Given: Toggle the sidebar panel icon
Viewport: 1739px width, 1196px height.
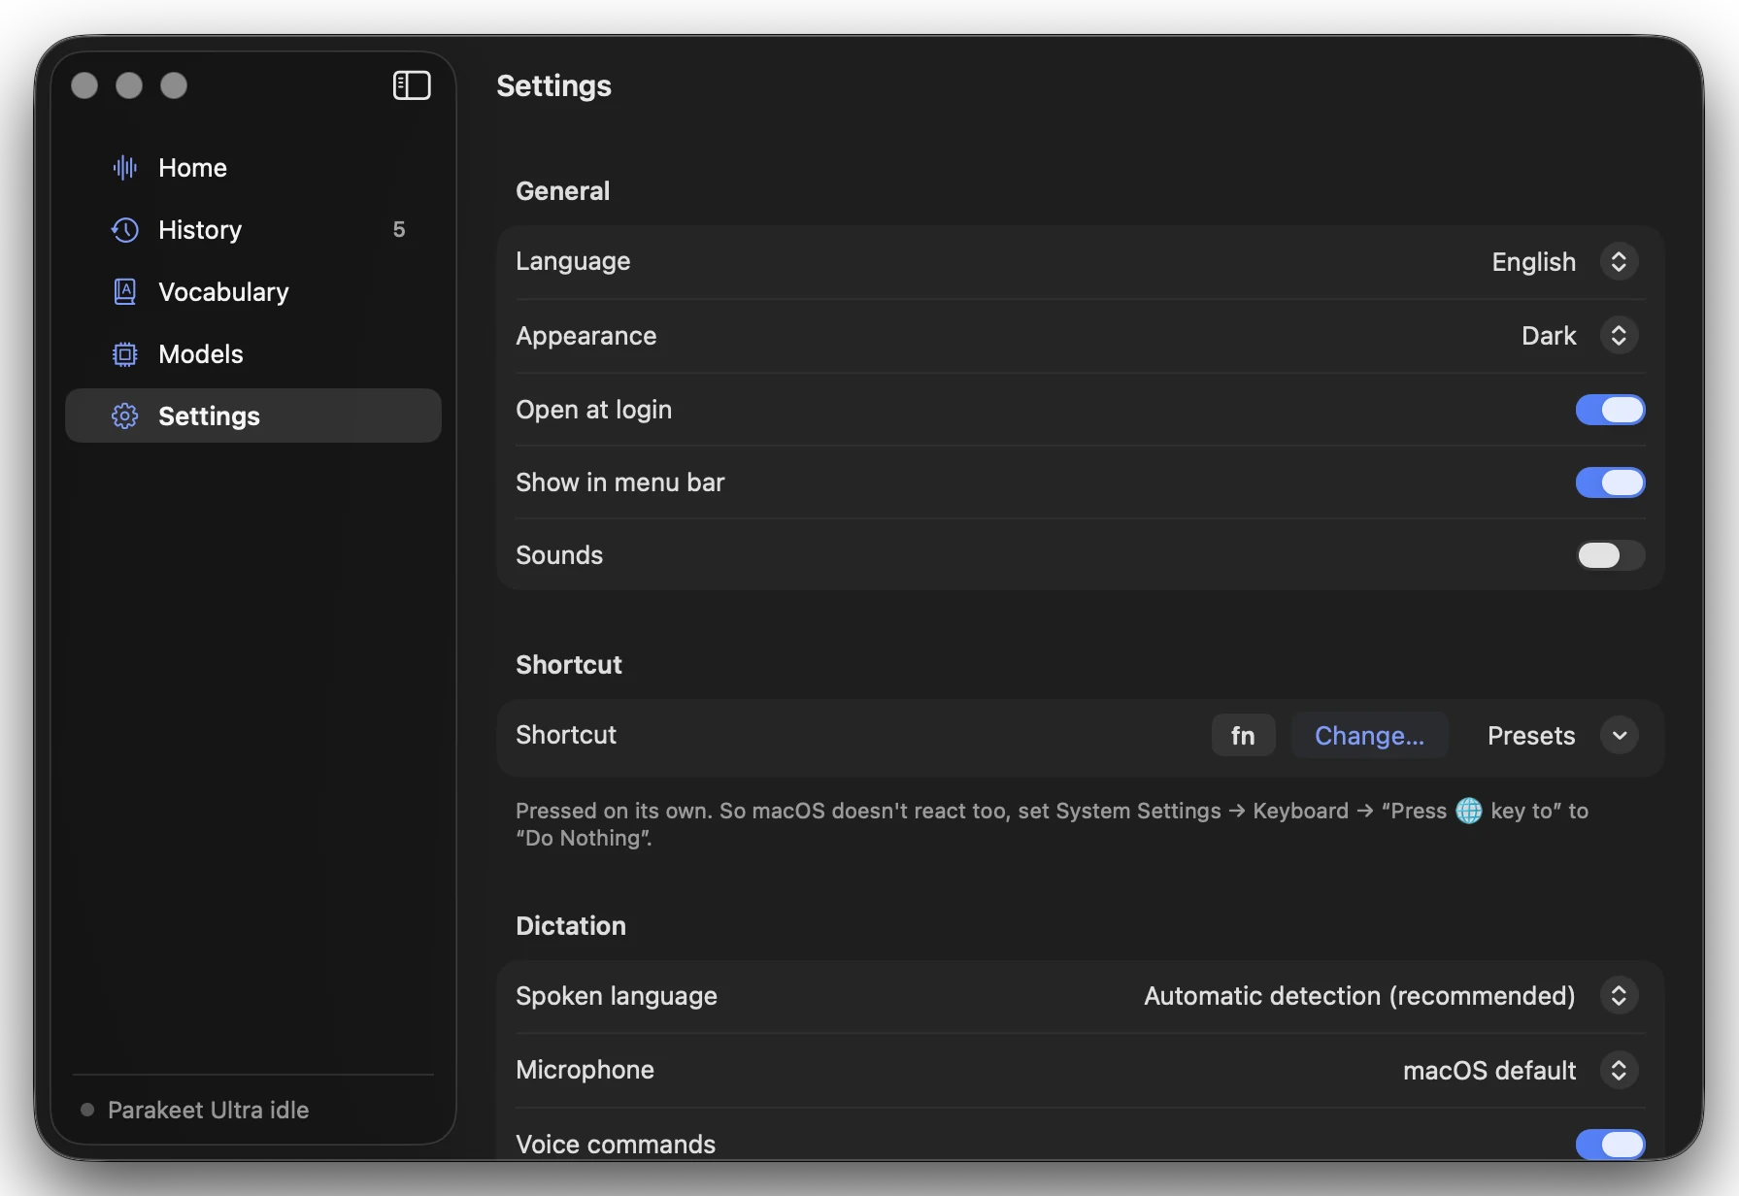Looking at the screenshot, I should click(x=412, y=85).
